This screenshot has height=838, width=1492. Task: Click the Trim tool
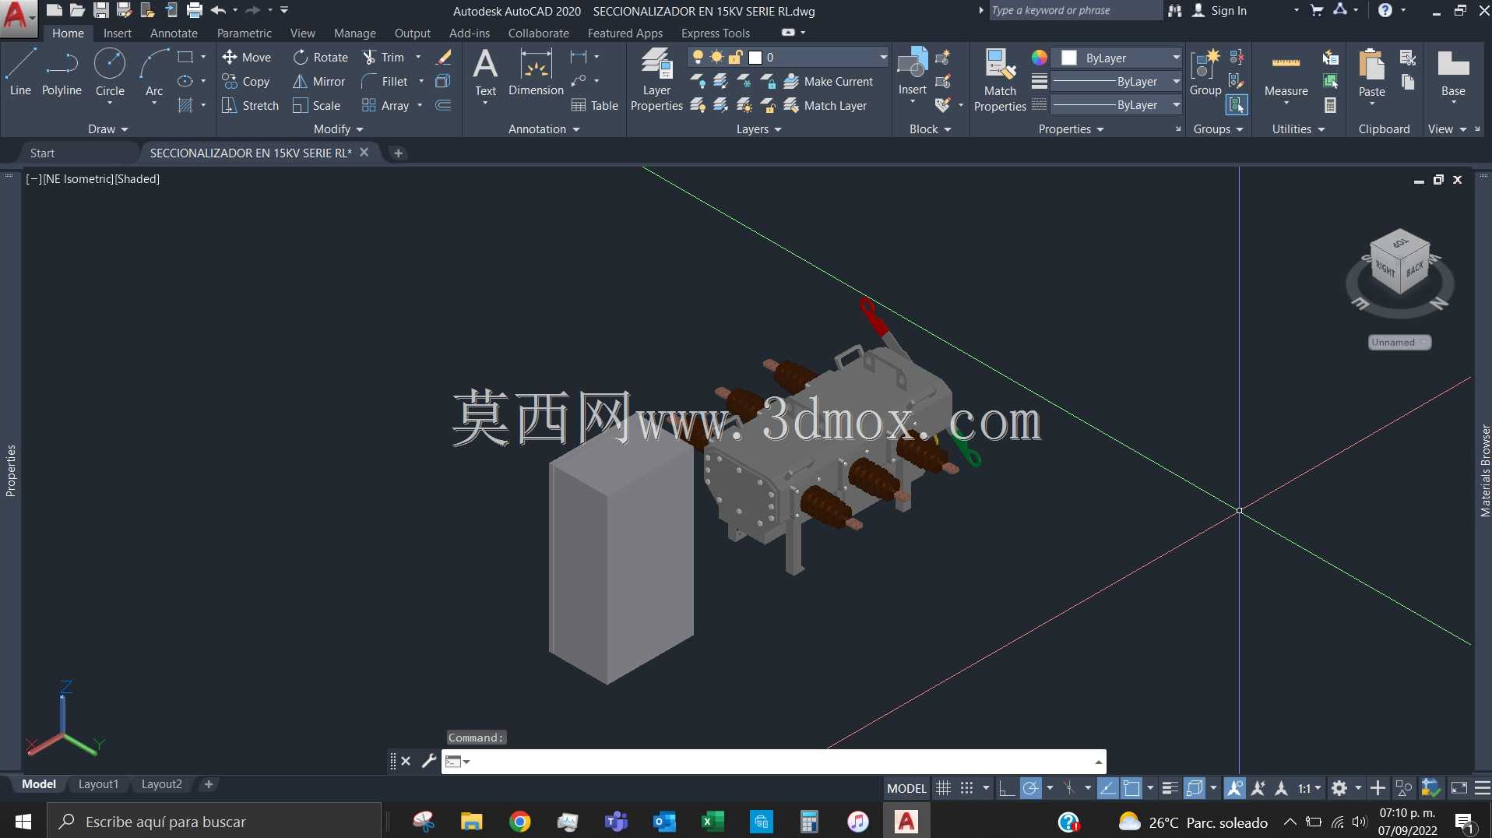pyautogui.click(x=383, y=57)
